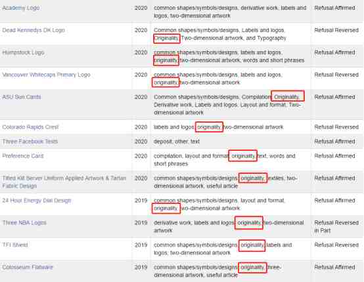Open the Dead Kennedys DK Logo link
The height and width of the screenshot is (282, 364).
point(34,30)
